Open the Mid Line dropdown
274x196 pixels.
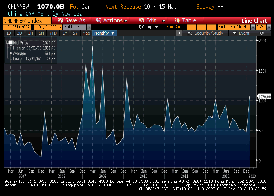point(89,27)
